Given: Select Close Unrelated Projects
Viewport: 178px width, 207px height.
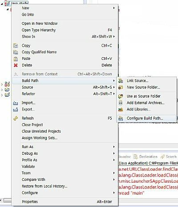Looking at the screenshot, I should click(x=41, y=131).
